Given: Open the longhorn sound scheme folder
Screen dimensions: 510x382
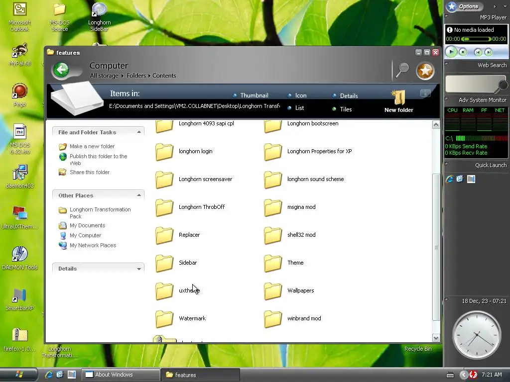Looking at the screenshot, I should 304,179.
